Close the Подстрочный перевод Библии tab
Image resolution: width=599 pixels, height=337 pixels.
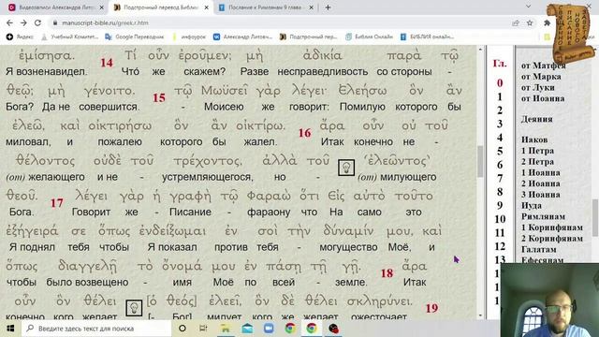point(207,7)
